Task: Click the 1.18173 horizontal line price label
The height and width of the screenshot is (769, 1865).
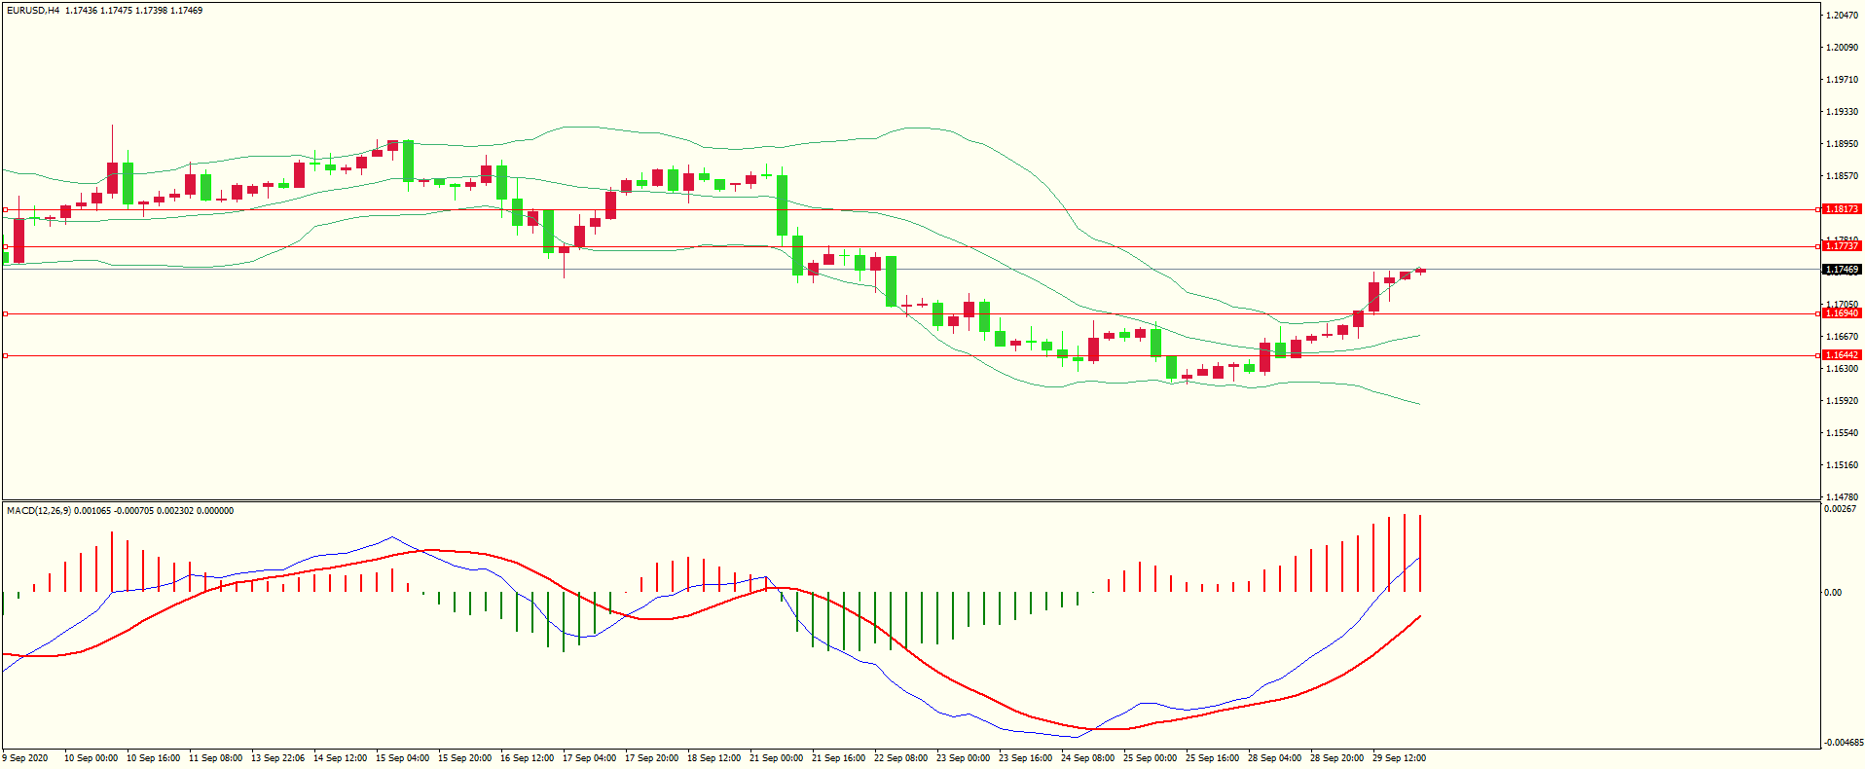Action: click(x=1841, y=209)
